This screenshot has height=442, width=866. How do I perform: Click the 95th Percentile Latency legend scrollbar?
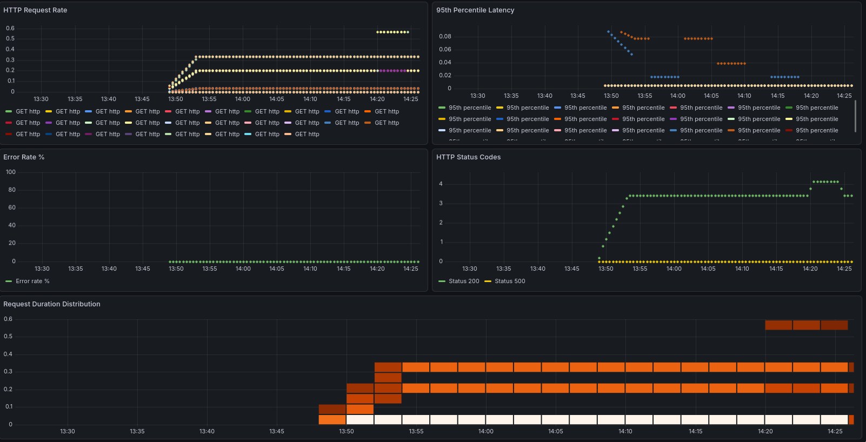(x=855, y=116)
